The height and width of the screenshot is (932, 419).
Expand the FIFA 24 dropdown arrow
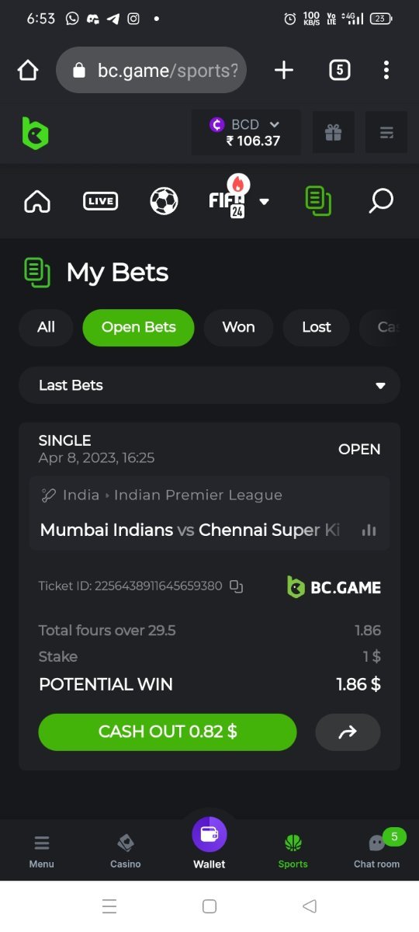tap(264, 202)
